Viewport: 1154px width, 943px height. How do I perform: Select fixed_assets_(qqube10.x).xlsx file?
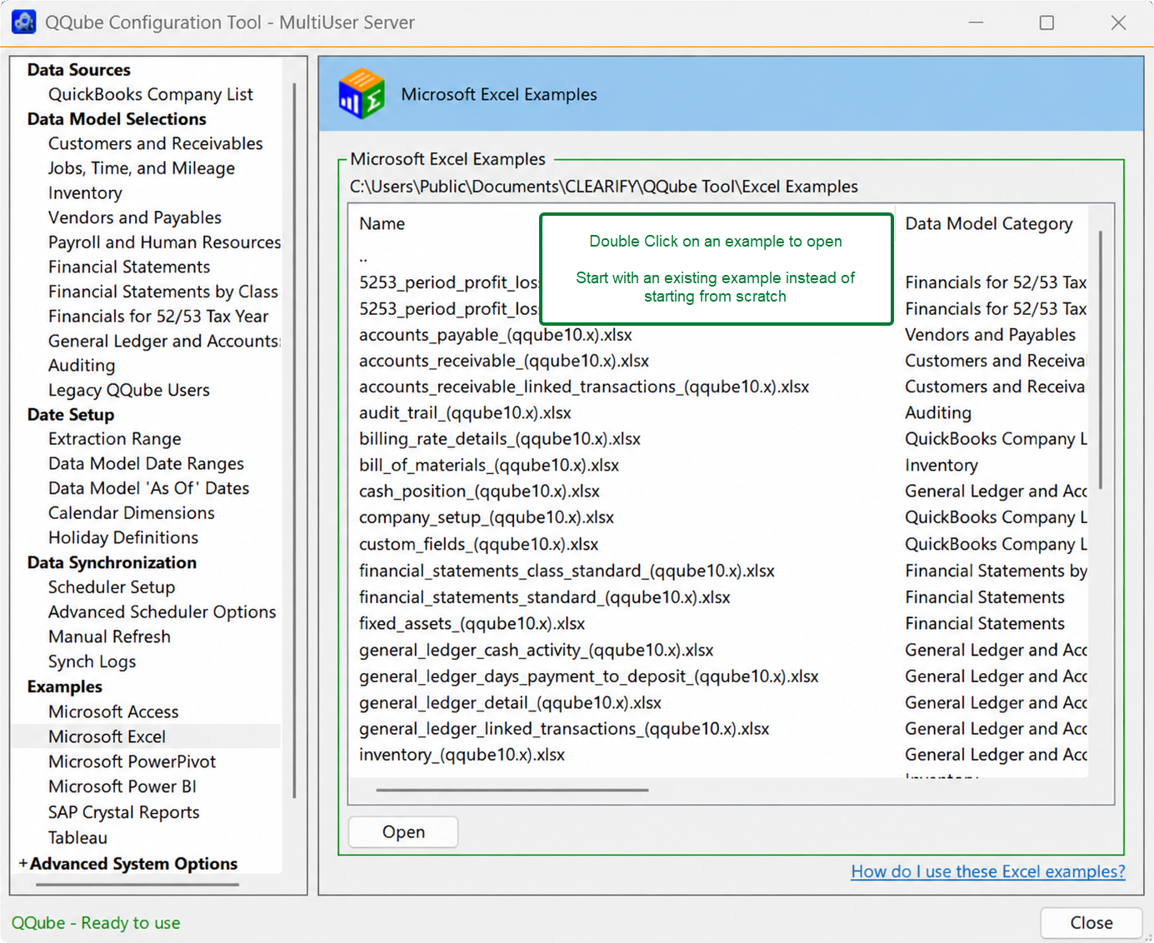point(472,624)
